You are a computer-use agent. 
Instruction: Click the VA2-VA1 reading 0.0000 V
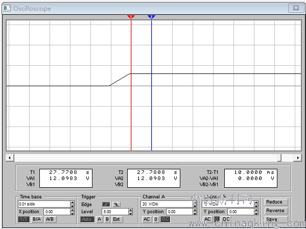pyautogui.click(x=256, y=179)
